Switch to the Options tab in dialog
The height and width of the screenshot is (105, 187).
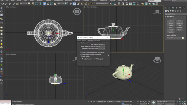pos(84,41)
